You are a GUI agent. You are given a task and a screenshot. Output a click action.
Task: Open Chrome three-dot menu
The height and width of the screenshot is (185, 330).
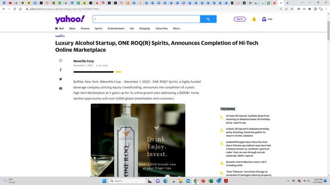point(327,9)
